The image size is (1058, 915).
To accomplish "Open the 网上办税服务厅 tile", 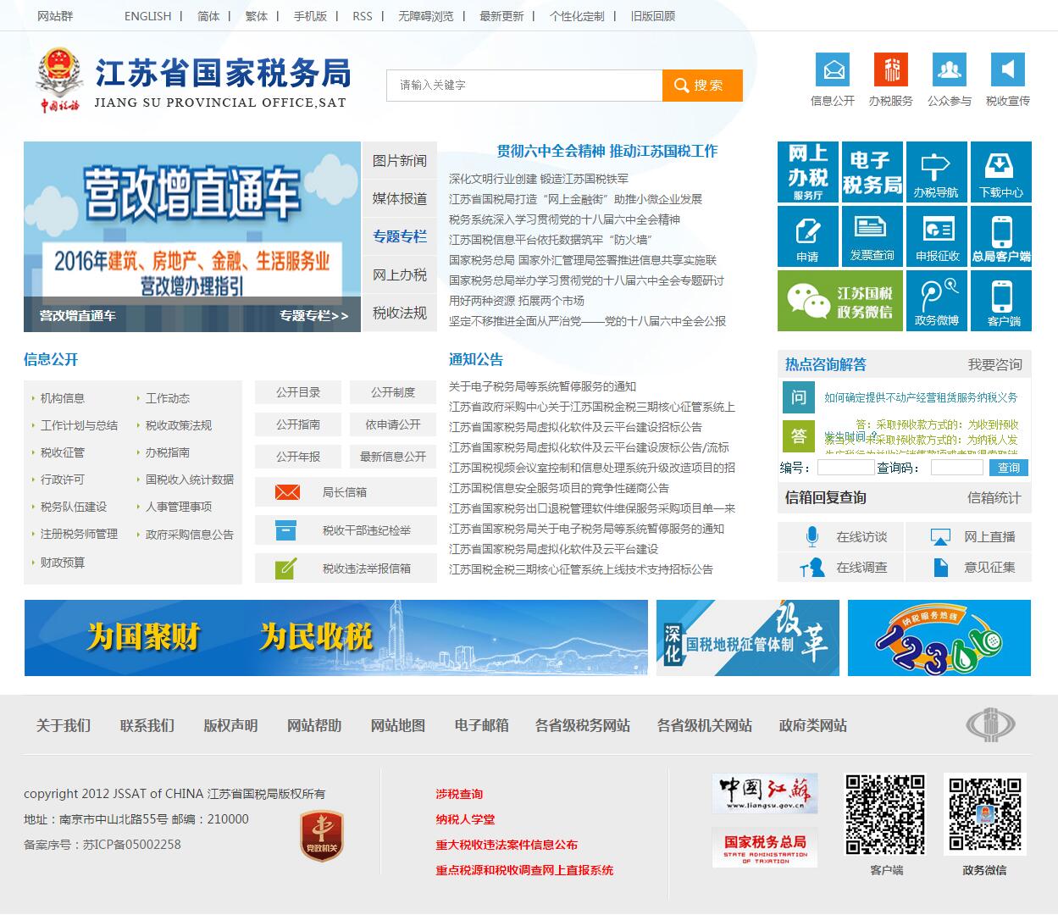I will (x=808, y=172).
